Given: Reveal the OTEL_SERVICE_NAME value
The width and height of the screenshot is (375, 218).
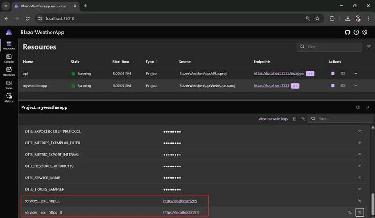Looking at the screenshot, I should (x=360, y=177).
